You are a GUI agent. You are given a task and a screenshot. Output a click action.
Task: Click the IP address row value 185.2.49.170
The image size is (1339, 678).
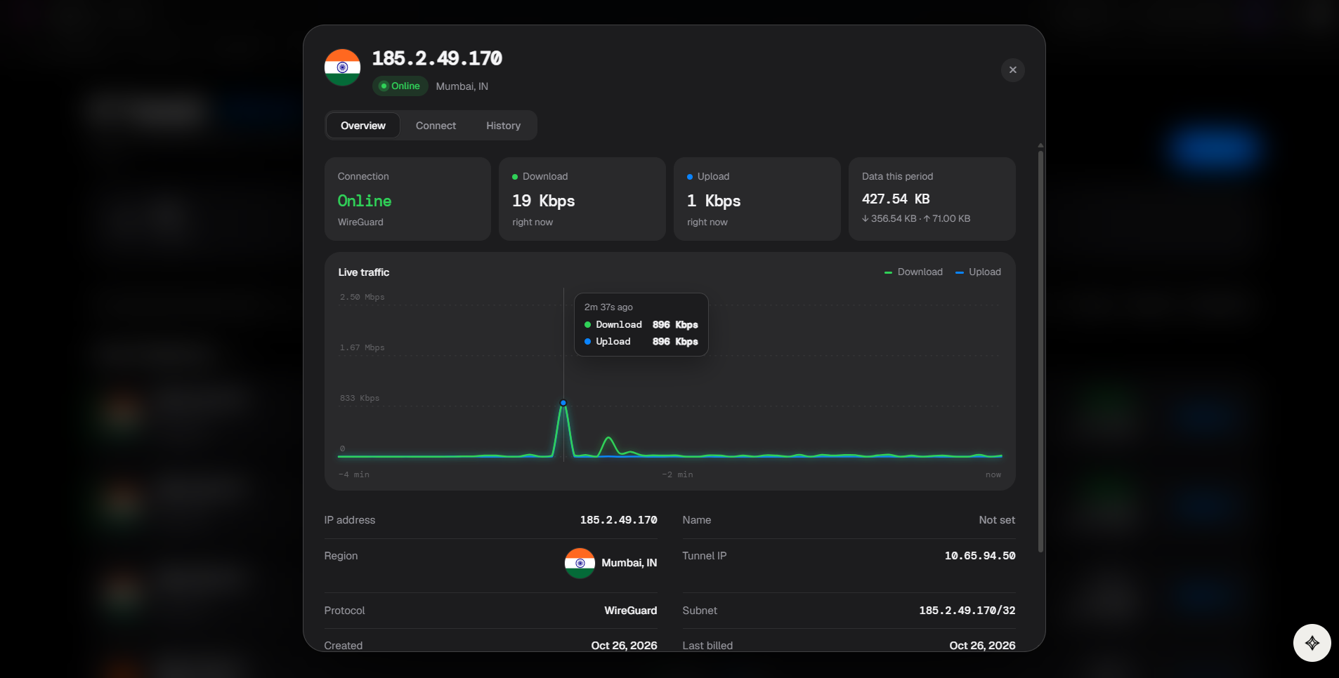click(618, 520)
